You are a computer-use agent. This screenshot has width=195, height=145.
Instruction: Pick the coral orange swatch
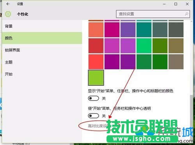(96, 30)
